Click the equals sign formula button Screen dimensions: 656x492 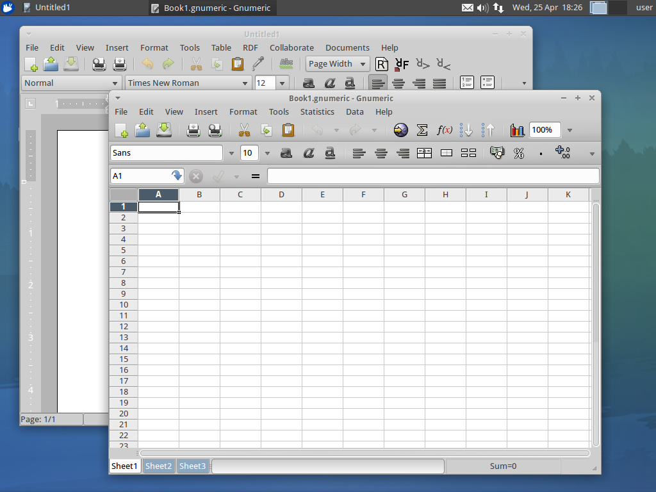tap(256, 176)
